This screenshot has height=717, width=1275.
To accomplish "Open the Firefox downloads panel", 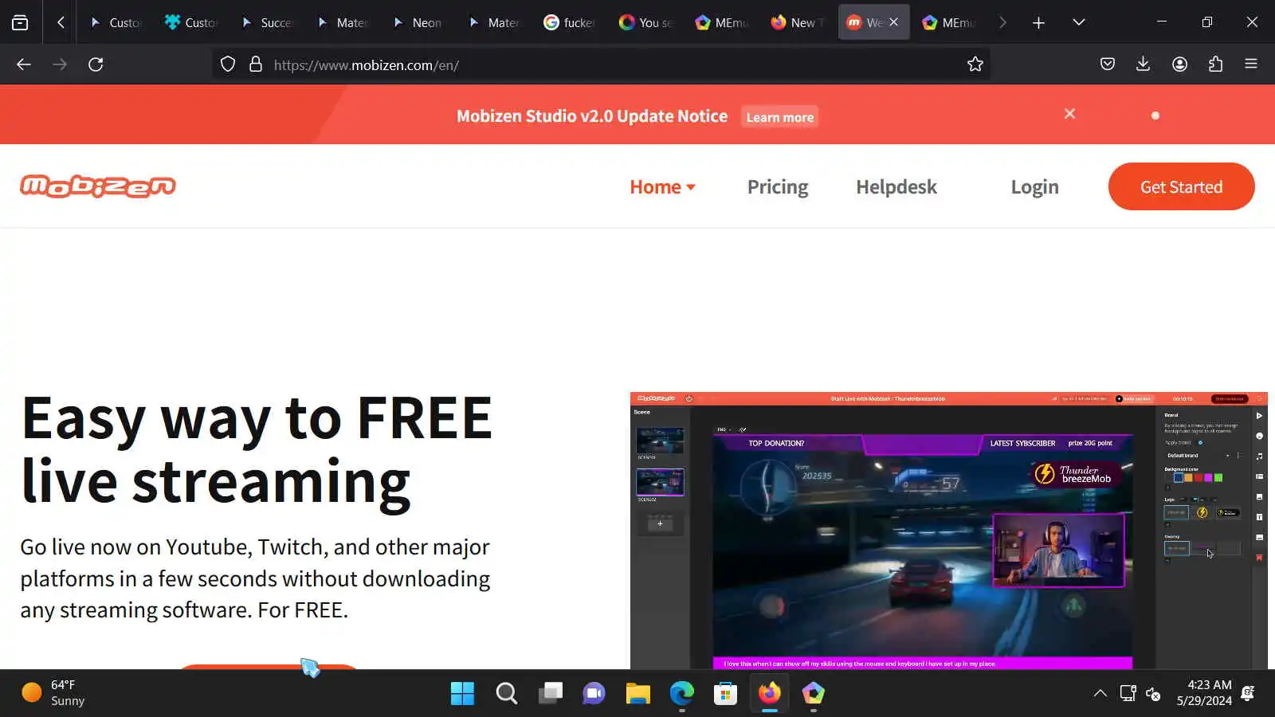I will coord(1143,65).
